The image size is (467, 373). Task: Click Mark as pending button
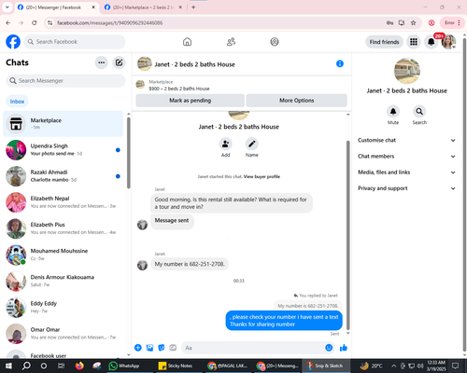(x=190, y=101)
